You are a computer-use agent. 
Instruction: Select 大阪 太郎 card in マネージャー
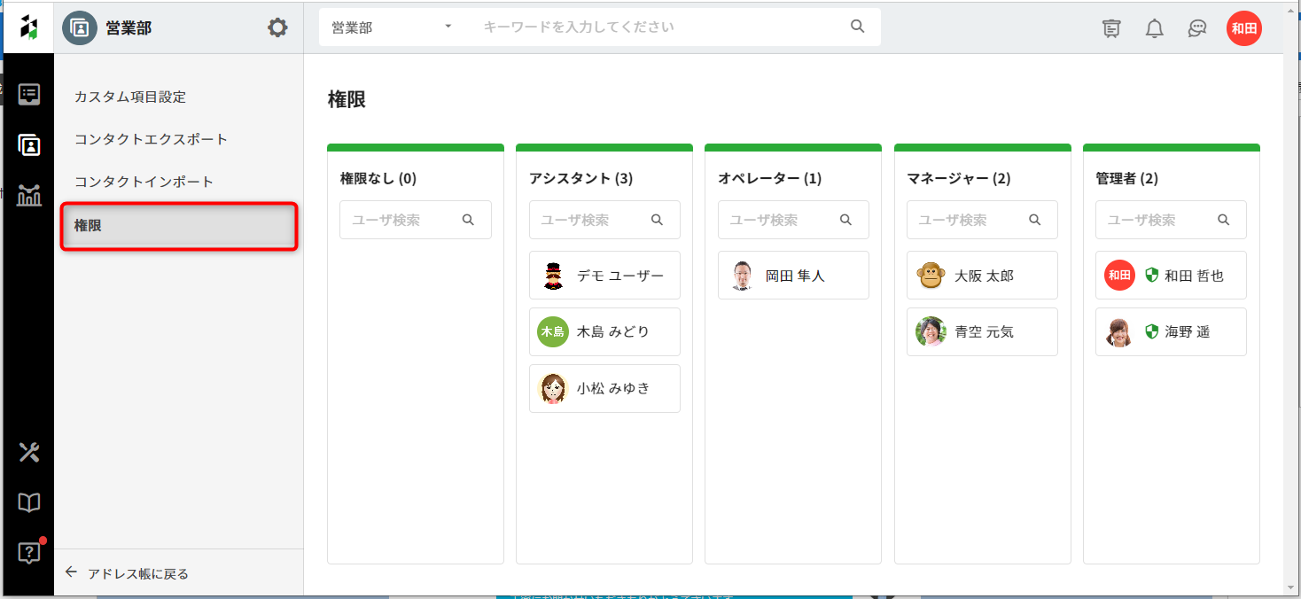click(982, 276)
